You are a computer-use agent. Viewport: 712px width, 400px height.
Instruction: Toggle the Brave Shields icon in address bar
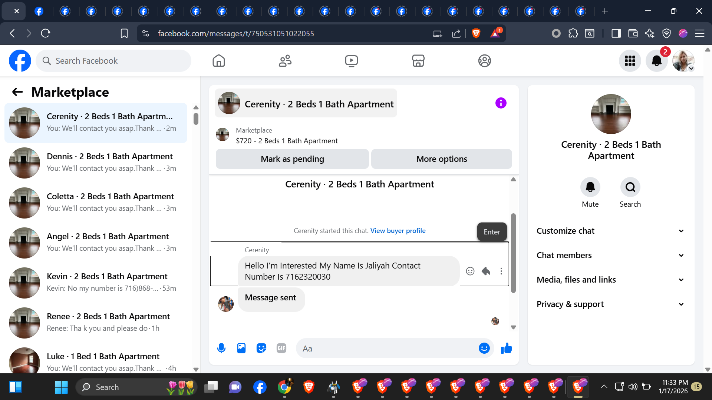(x=476, y=33)
